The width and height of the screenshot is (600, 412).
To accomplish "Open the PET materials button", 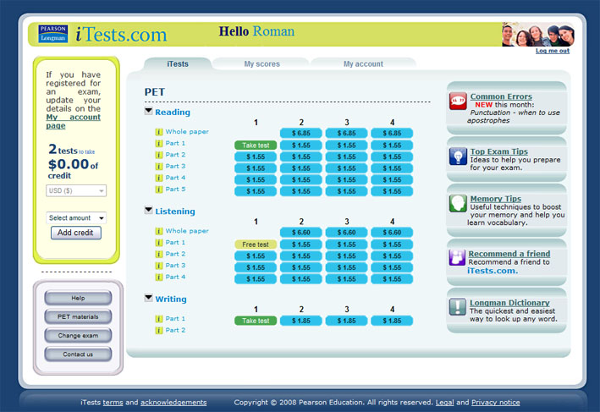I will coord(78,316).
